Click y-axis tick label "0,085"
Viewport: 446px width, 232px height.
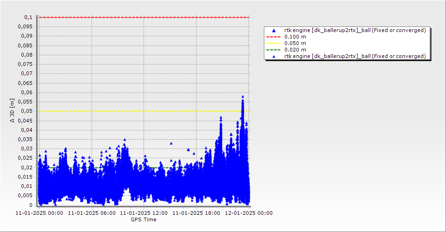pyautogui.click(x=25, y=45)
